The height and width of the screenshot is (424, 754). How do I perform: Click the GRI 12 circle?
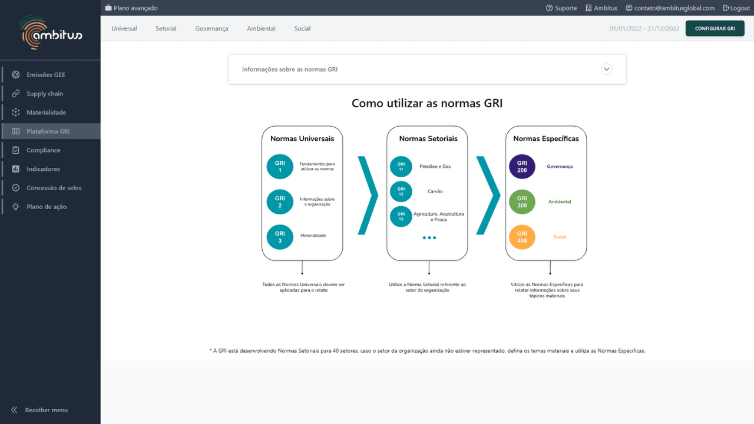[x=401, y=191]
